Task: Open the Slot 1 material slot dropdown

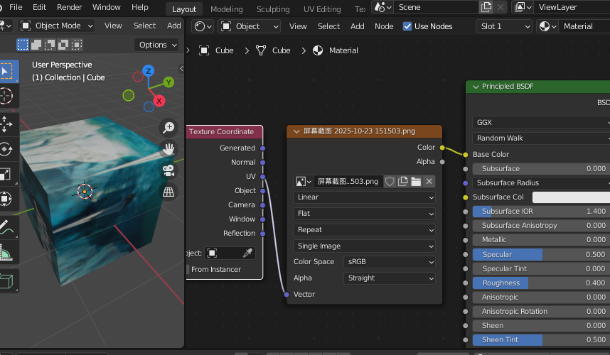Action: 504,26
